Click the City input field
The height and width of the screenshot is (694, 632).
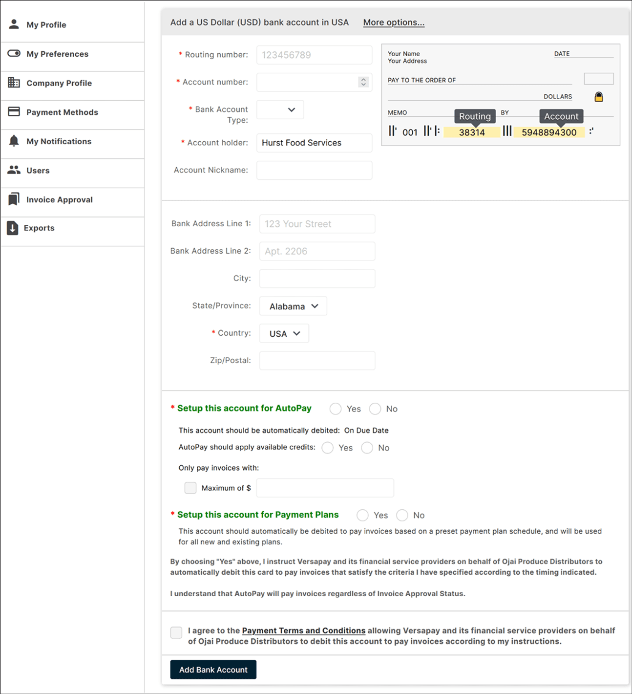click(x=317, y=279)
